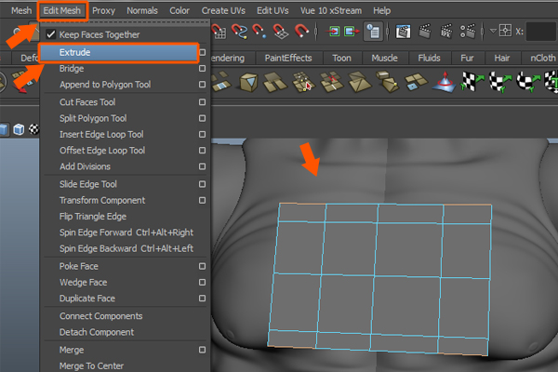558x372 pixels.
Task: Open the Extrude options box
Action: pos(202,52)
